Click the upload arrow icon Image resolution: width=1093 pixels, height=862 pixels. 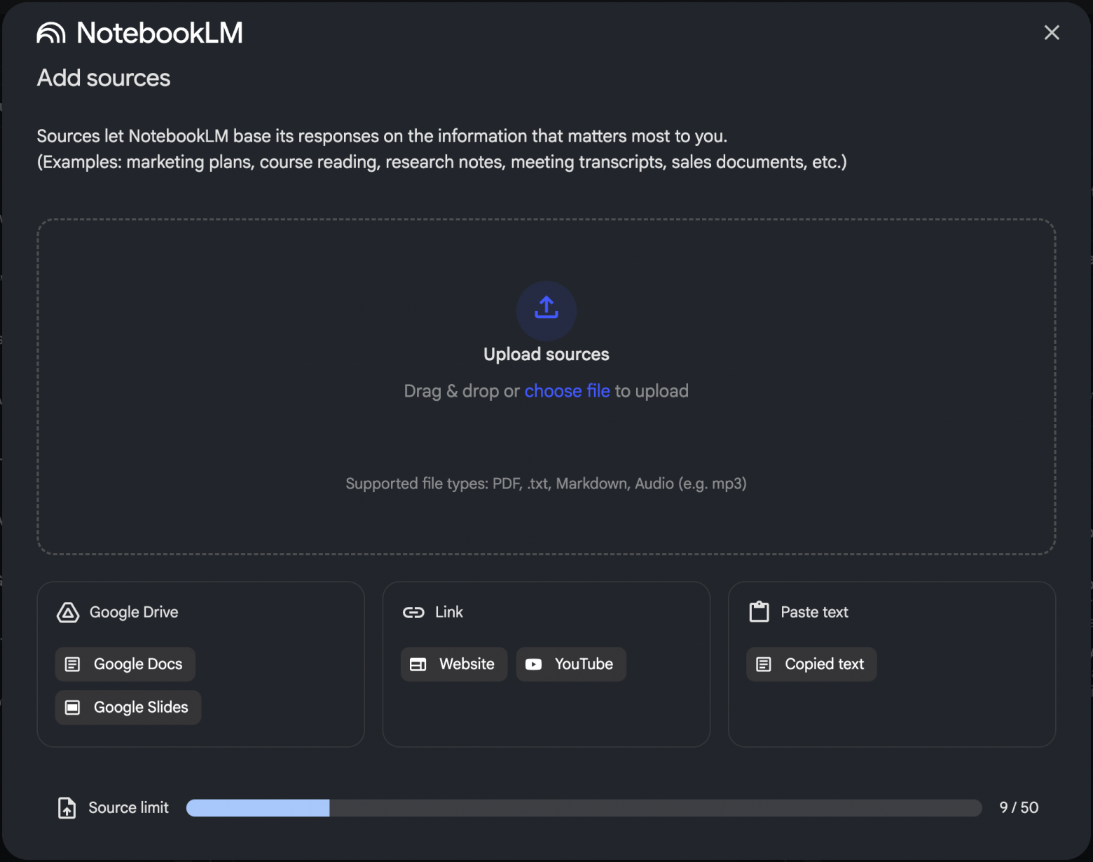click(x=546, y=308)
